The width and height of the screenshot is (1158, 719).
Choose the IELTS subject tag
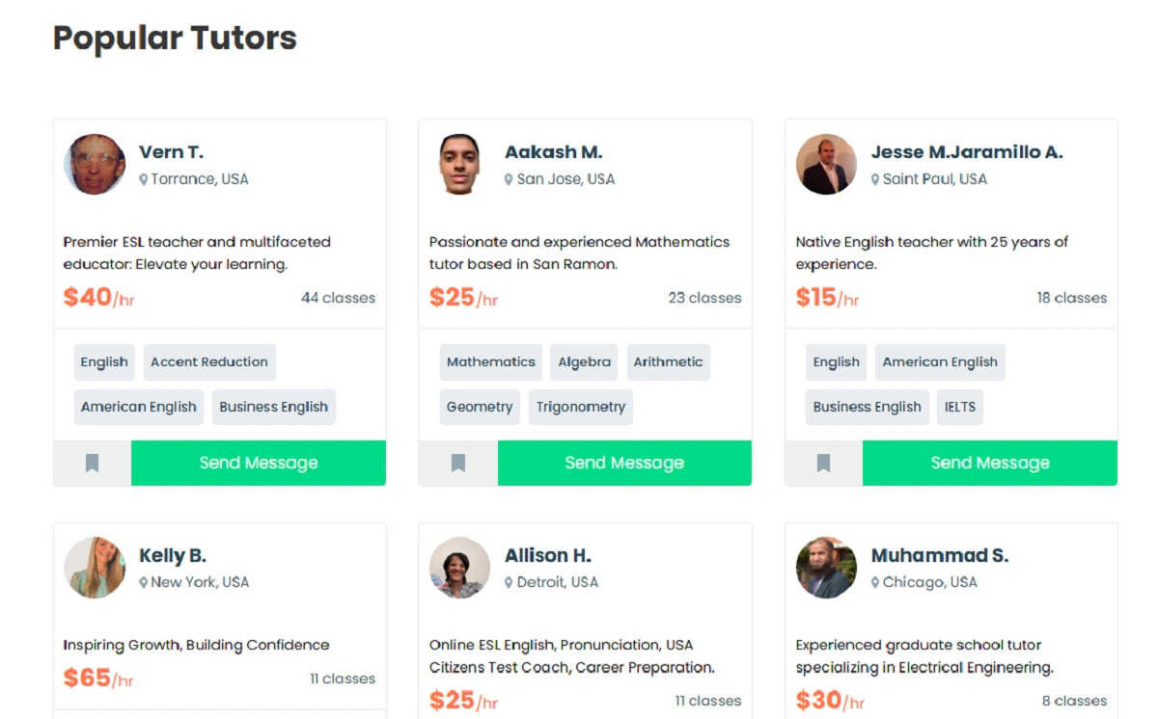pos(959,407)
